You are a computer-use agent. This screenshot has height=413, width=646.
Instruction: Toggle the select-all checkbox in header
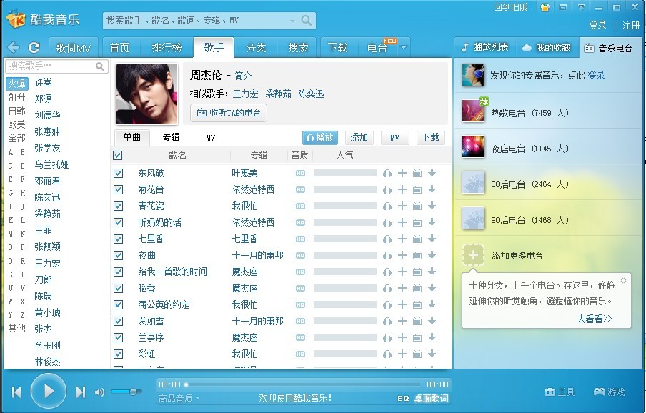pyautogui.click(x=118, y=155)
